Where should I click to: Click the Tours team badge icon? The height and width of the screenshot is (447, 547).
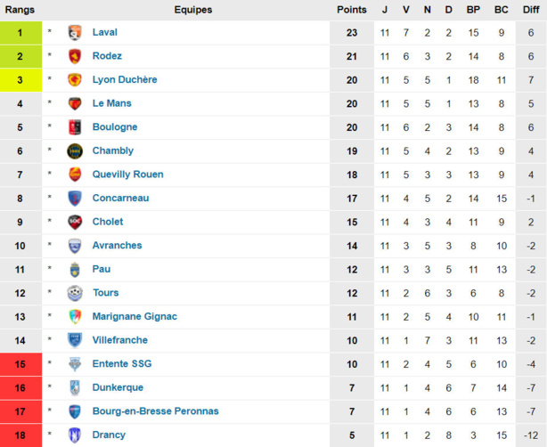(x=75, y=293)
